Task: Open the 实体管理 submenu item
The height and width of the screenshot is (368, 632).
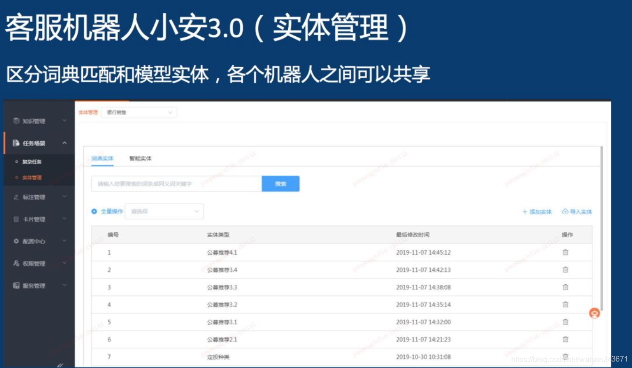Action: click(x=32, y=178)
